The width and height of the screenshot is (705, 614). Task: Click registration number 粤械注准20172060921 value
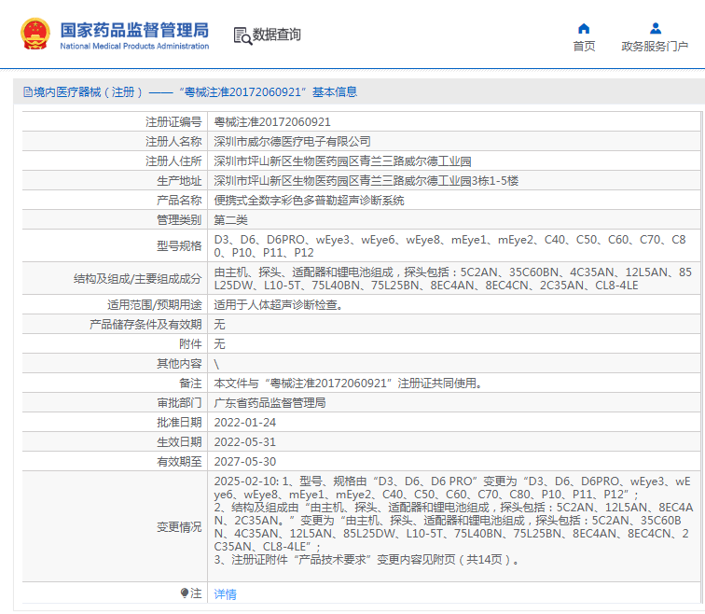click(272, 122)
